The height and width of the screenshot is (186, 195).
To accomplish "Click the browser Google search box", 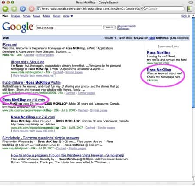I will [164, 9].
